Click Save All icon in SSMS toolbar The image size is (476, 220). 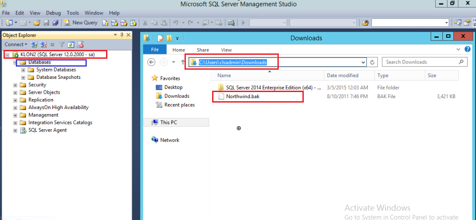(55, 22)
